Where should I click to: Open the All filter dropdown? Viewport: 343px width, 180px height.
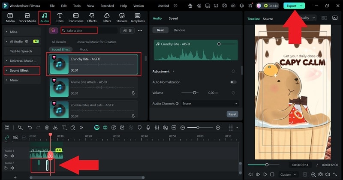tap(127, 30)
